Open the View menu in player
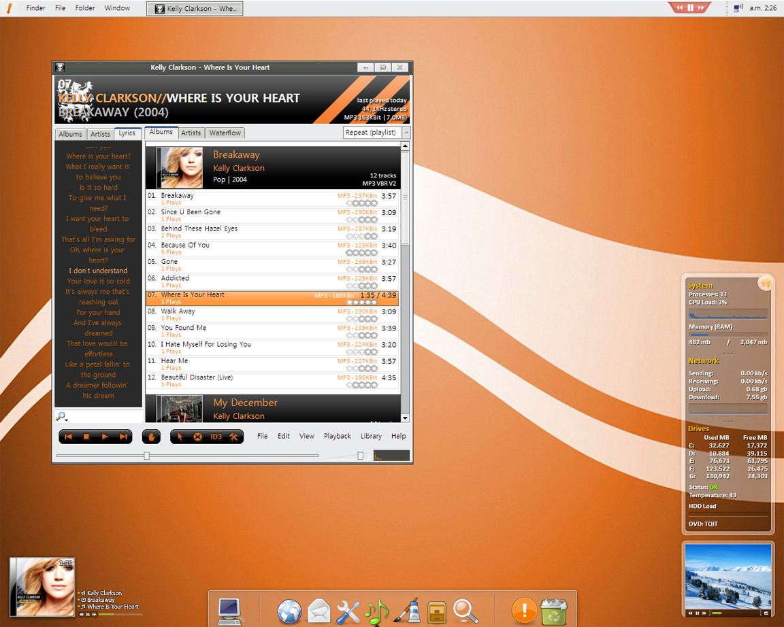 [x=307, y=436]
